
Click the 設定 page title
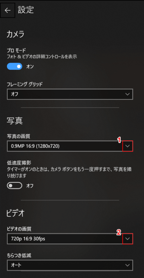tap(26, 10)
